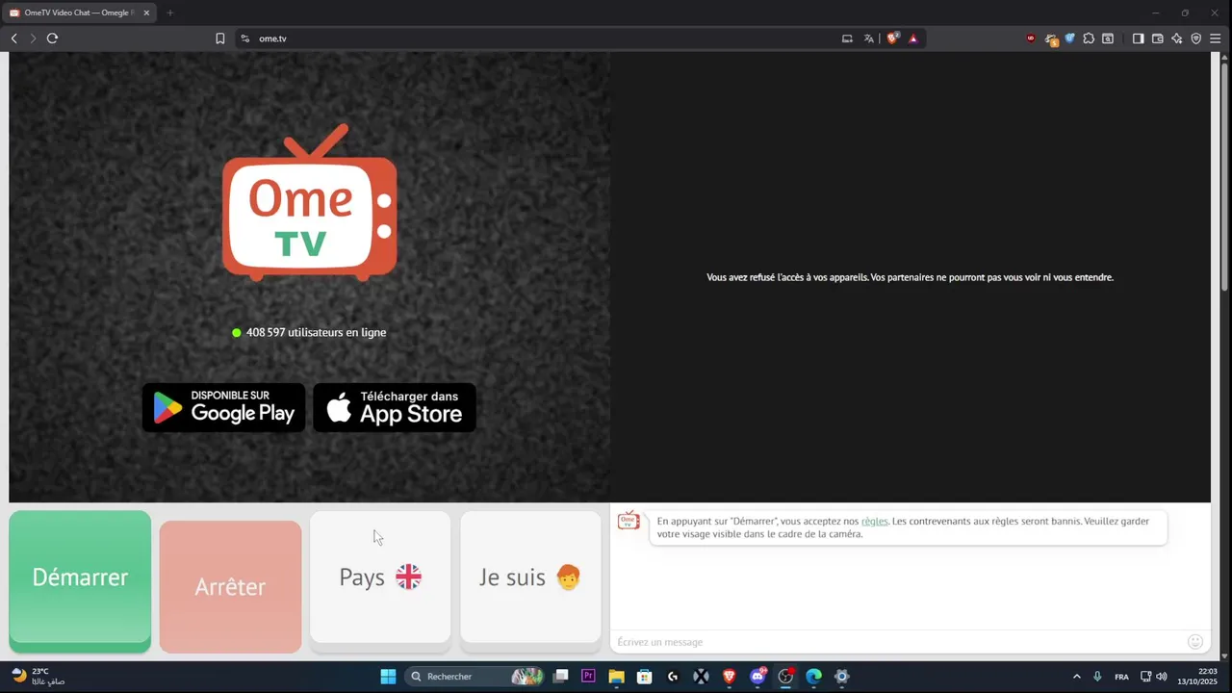Open a new browser tab
Image resolution: width=1232 pixels, height=693 pixels.
pyautogui.click(x=169, y=13)
